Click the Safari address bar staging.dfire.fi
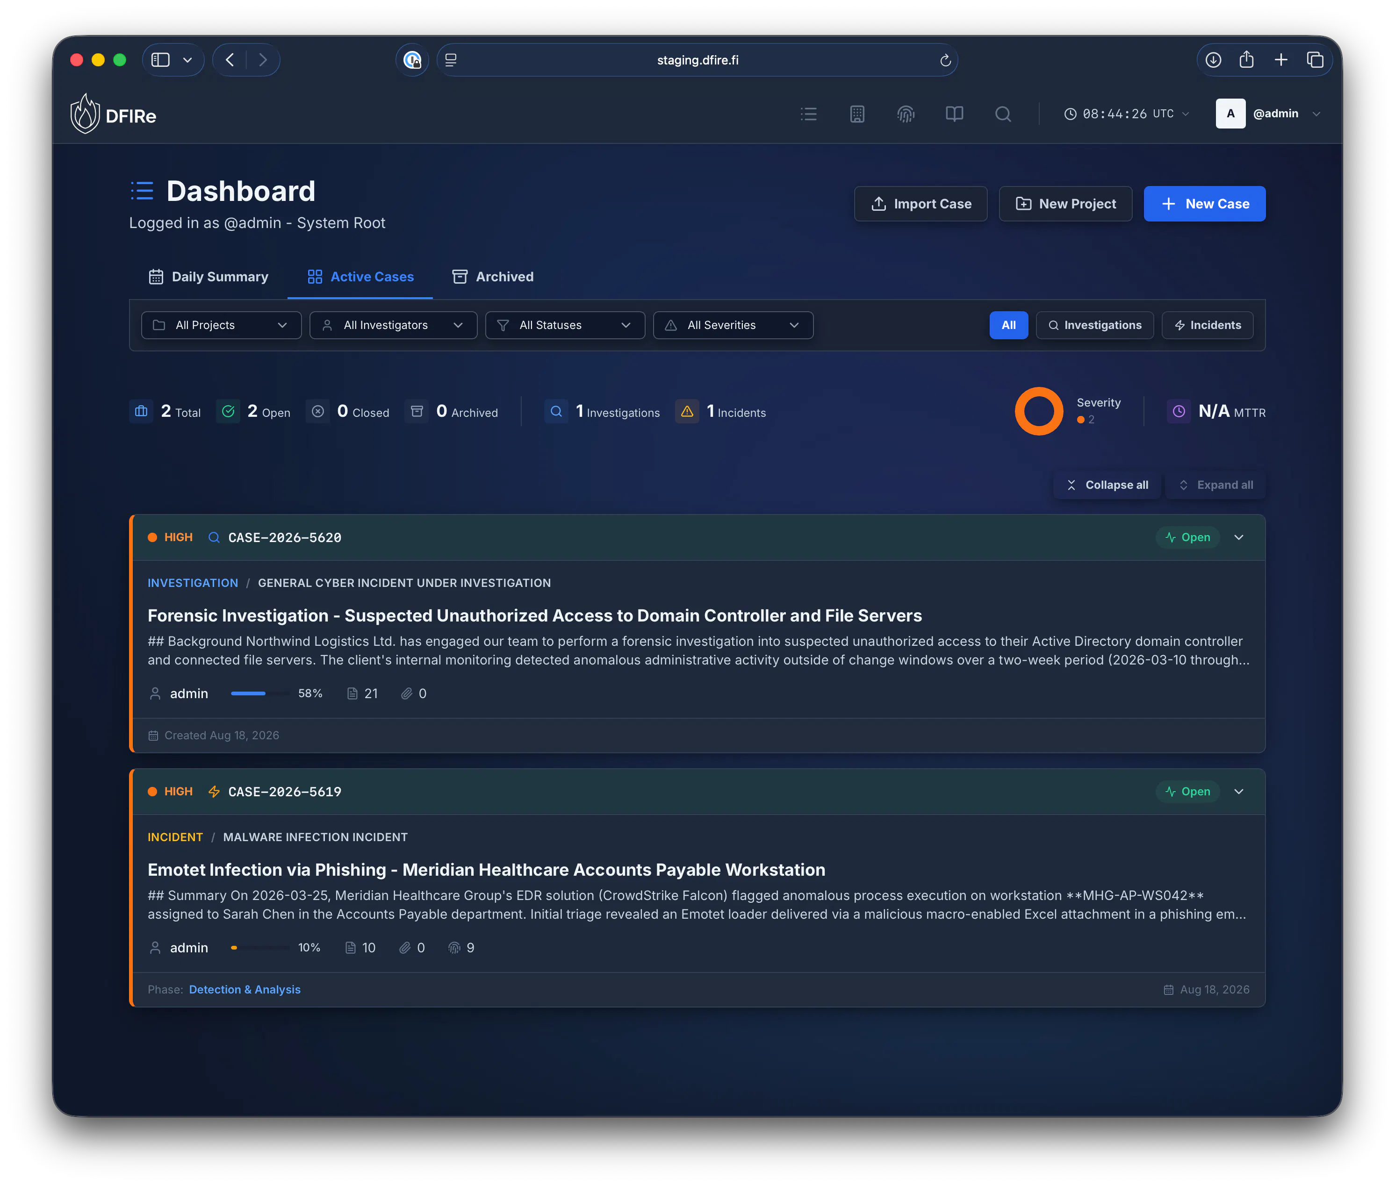The width and height of the screenshot is (1395, 1186). point(697,60)
